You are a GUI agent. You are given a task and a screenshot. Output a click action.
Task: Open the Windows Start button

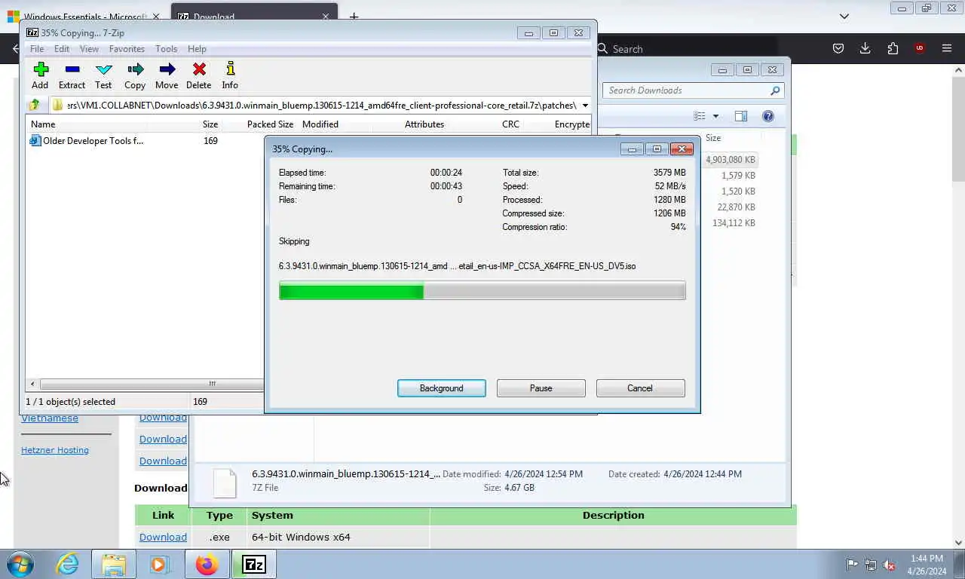[20, 564]
